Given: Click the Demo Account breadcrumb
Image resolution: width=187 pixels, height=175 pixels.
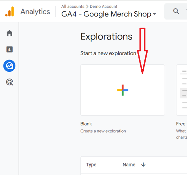Looking at the screenshot, I should point(104,6).
